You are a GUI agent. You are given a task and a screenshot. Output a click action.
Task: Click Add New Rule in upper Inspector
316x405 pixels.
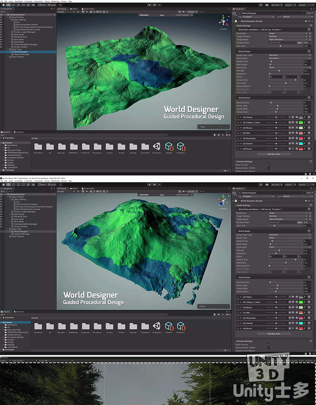click(x=274, y=154)
